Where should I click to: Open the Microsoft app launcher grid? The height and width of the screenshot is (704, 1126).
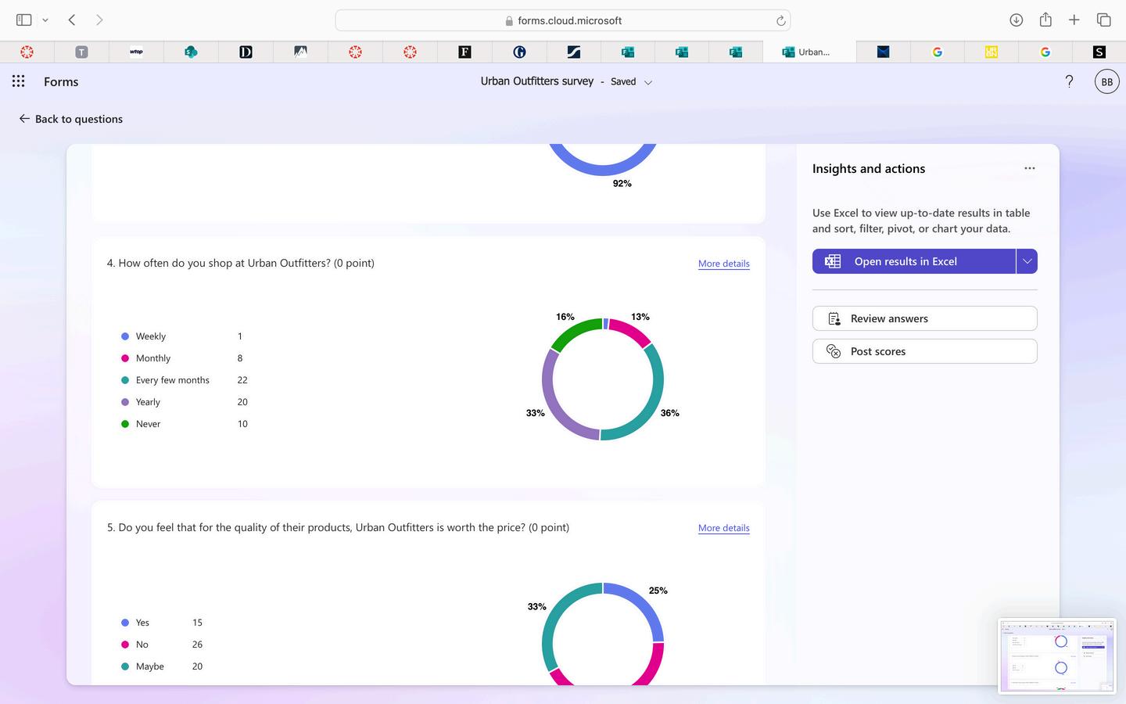(19, 81)
